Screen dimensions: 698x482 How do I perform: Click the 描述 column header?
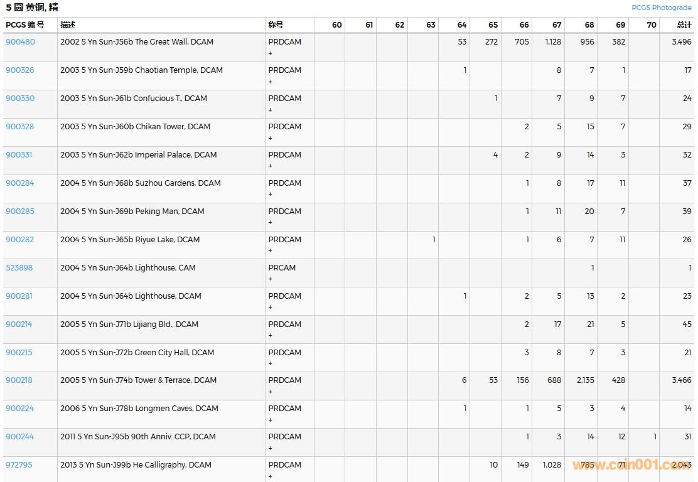click(68, 25)
